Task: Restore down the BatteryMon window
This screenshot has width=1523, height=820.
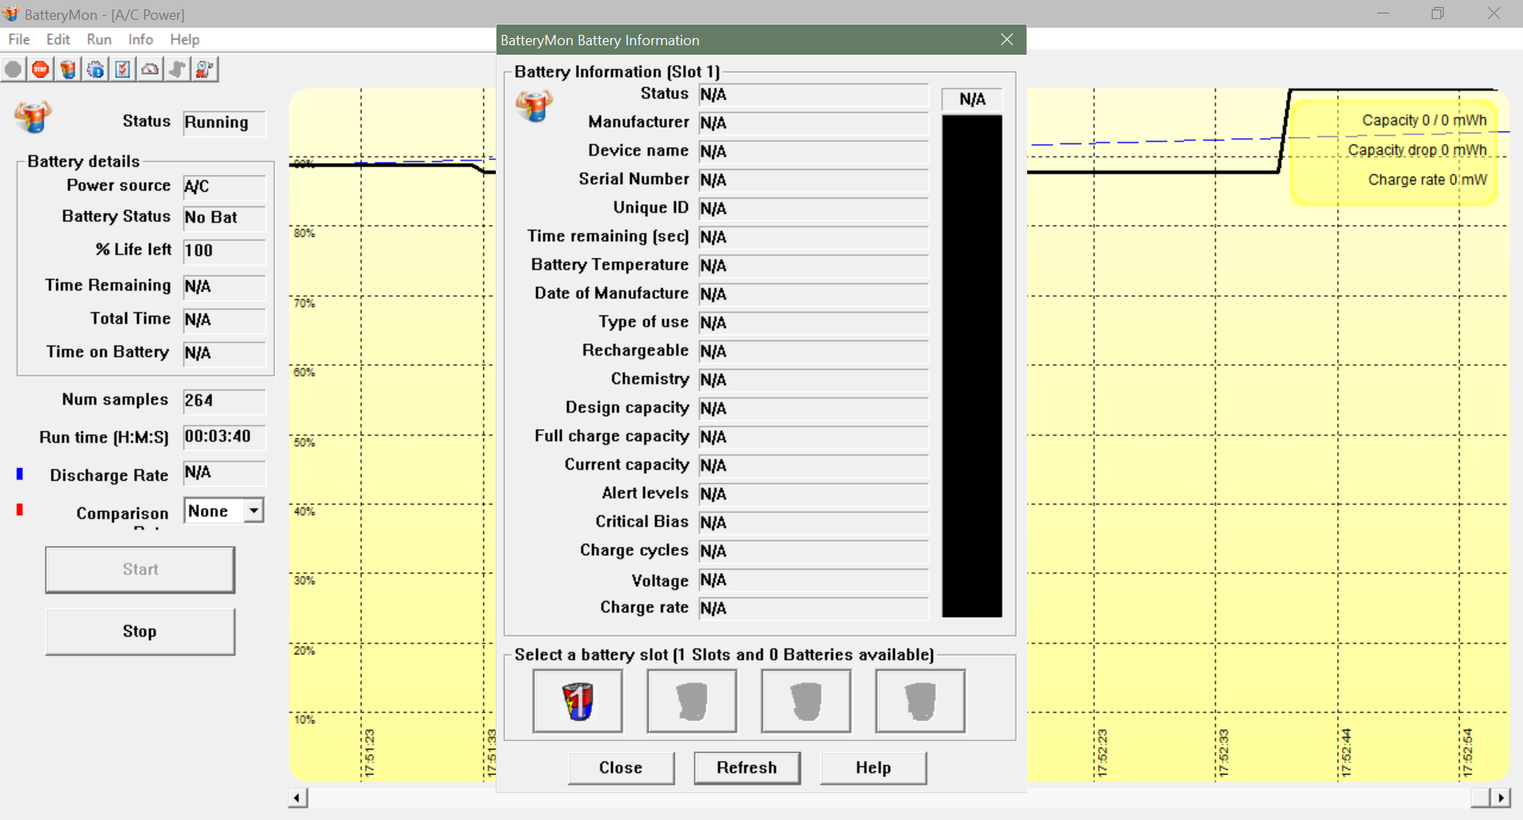Action: click(1437, 13)
